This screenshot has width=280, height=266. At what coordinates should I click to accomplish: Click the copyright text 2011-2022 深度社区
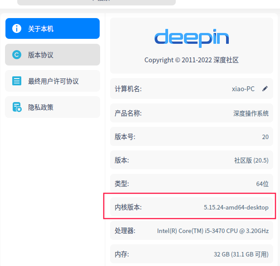coord(192,60)
